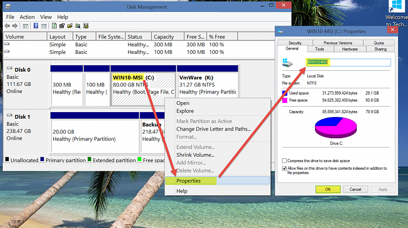Toggle the Show/Hide Console Tree toolbar icon
This screenshot has width=408, height=228.
[x=26, y=26]
